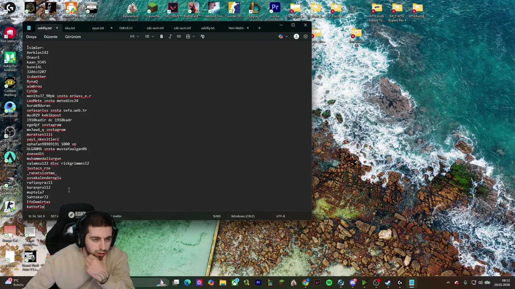
Task: Click the text line 'berklas142'
Action: coord(37,53)
